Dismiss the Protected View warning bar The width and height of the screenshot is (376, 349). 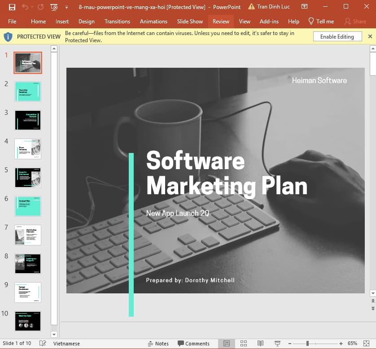click(370, 36)
